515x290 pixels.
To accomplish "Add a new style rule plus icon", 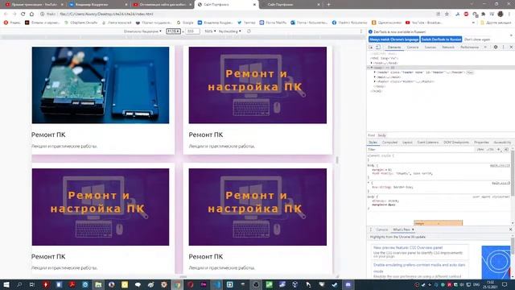I will (x=499, y=150).
